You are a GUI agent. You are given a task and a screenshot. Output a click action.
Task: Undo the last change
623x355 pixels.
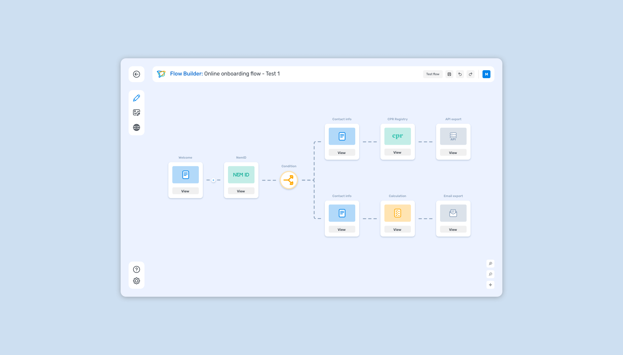[460, 74]
